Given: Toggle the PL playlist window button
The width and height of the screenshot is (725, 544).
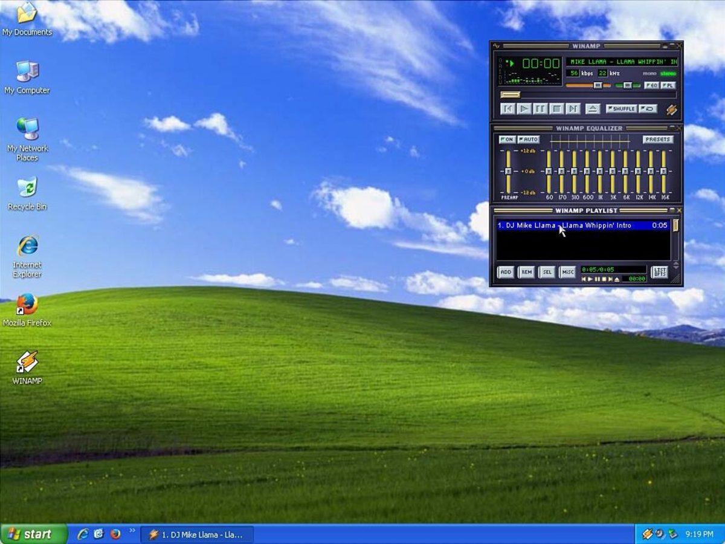Looking at the screenshot, I should [668, 85].
